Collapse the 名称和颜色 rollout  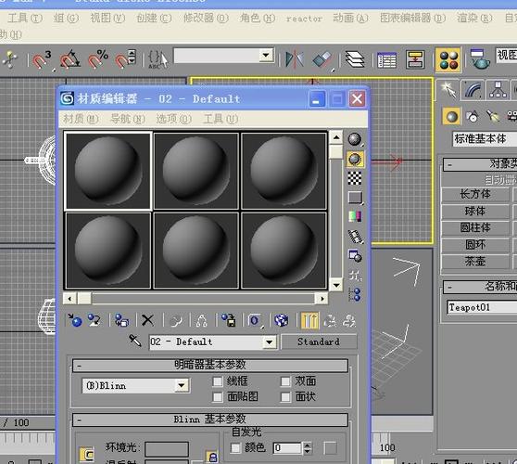pos(480,287)
